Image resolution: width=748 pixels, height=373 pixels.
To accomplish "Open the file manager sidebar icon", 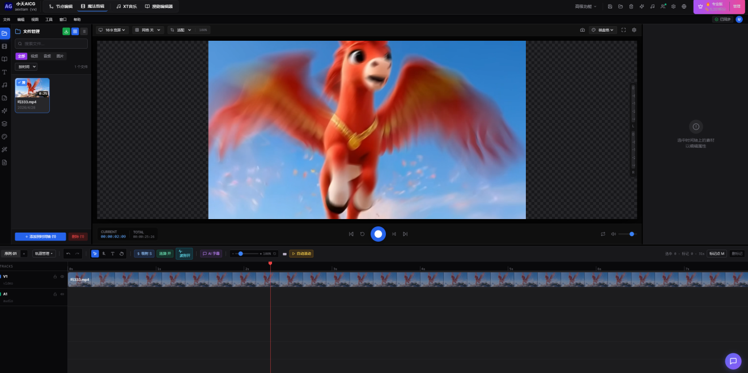I will tap(5, 33).
